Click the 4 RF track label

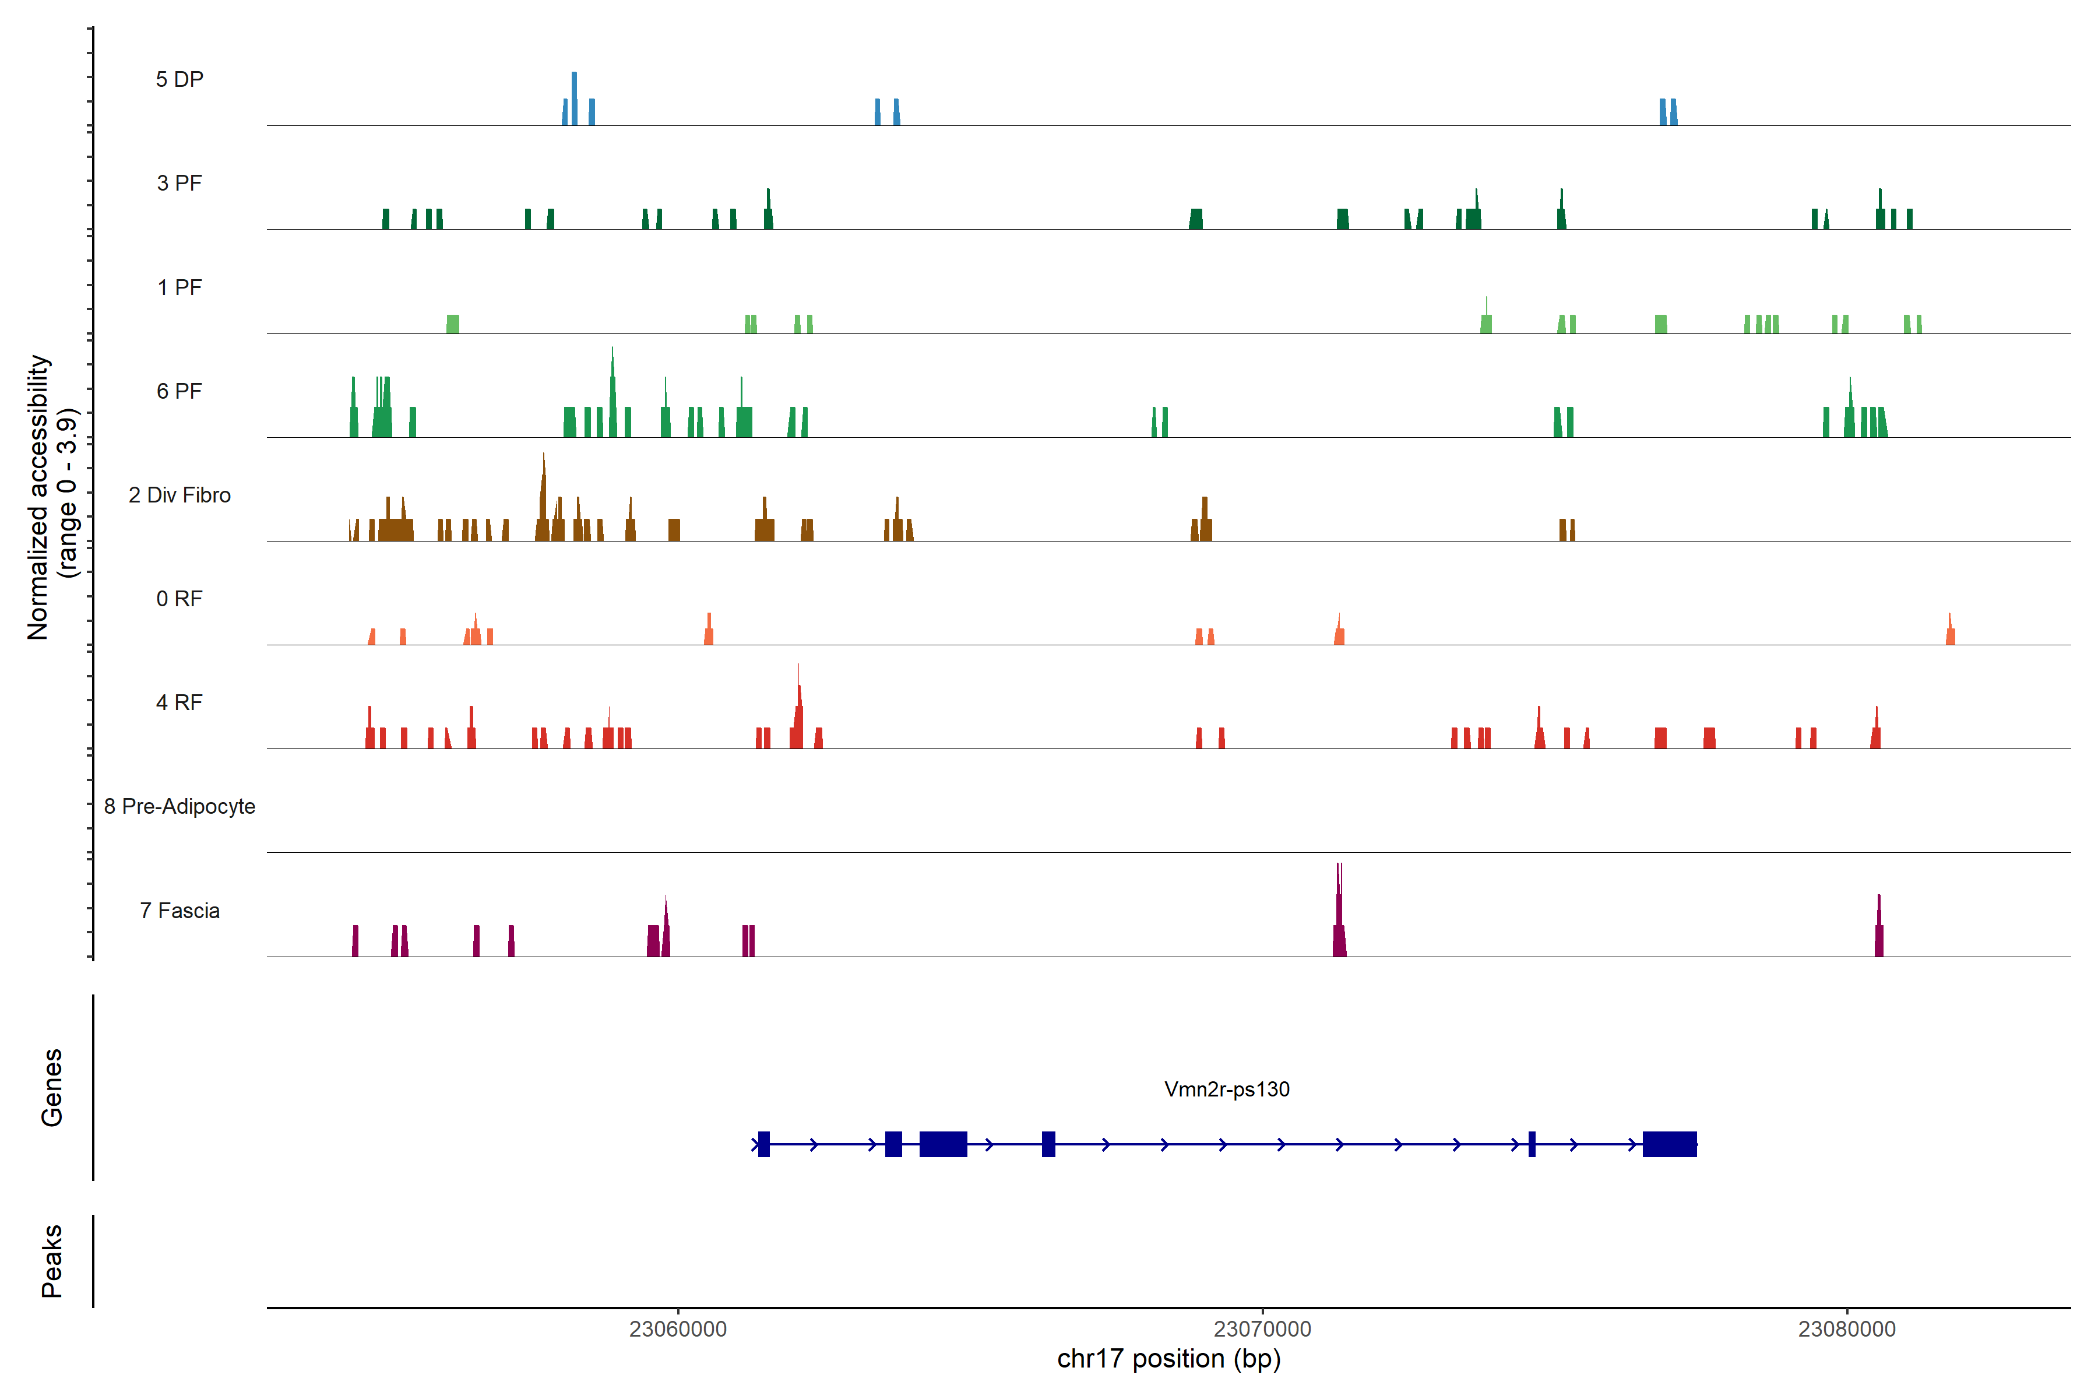pos(179,702)
